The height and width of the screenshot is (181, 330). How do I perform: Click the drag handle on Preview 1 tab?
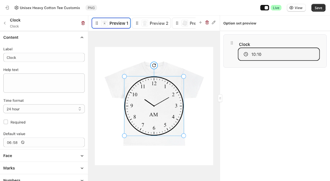point(97,23)
